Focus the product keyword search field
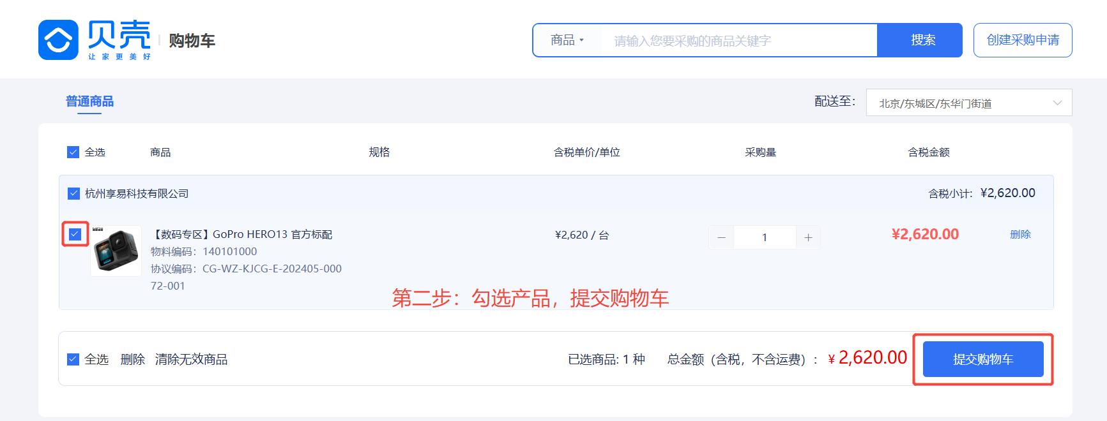 click(x=739, y=40)
